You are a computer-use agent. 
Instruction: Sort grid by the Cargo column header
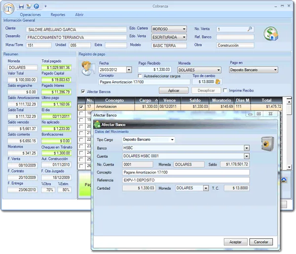(x=147, y=101)
